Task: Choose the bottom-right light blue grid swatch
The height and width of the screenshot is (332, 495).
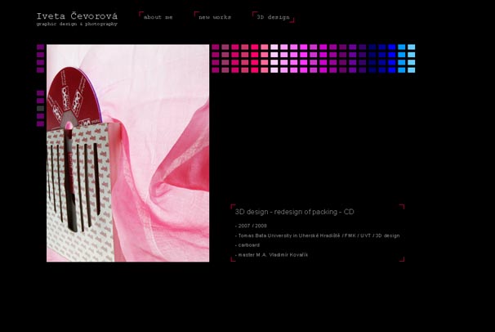Action: tap(411, 70)
